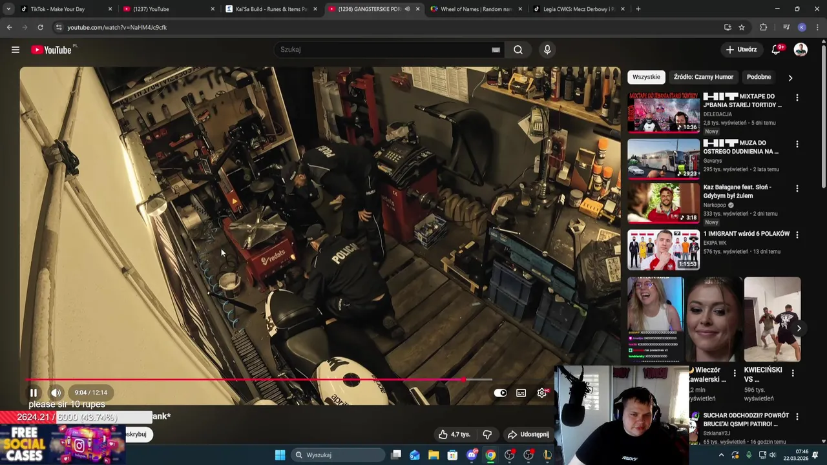This screenshot has height=465, width=827.
Task: Mute the video volume
Action: tap(56, 393)
